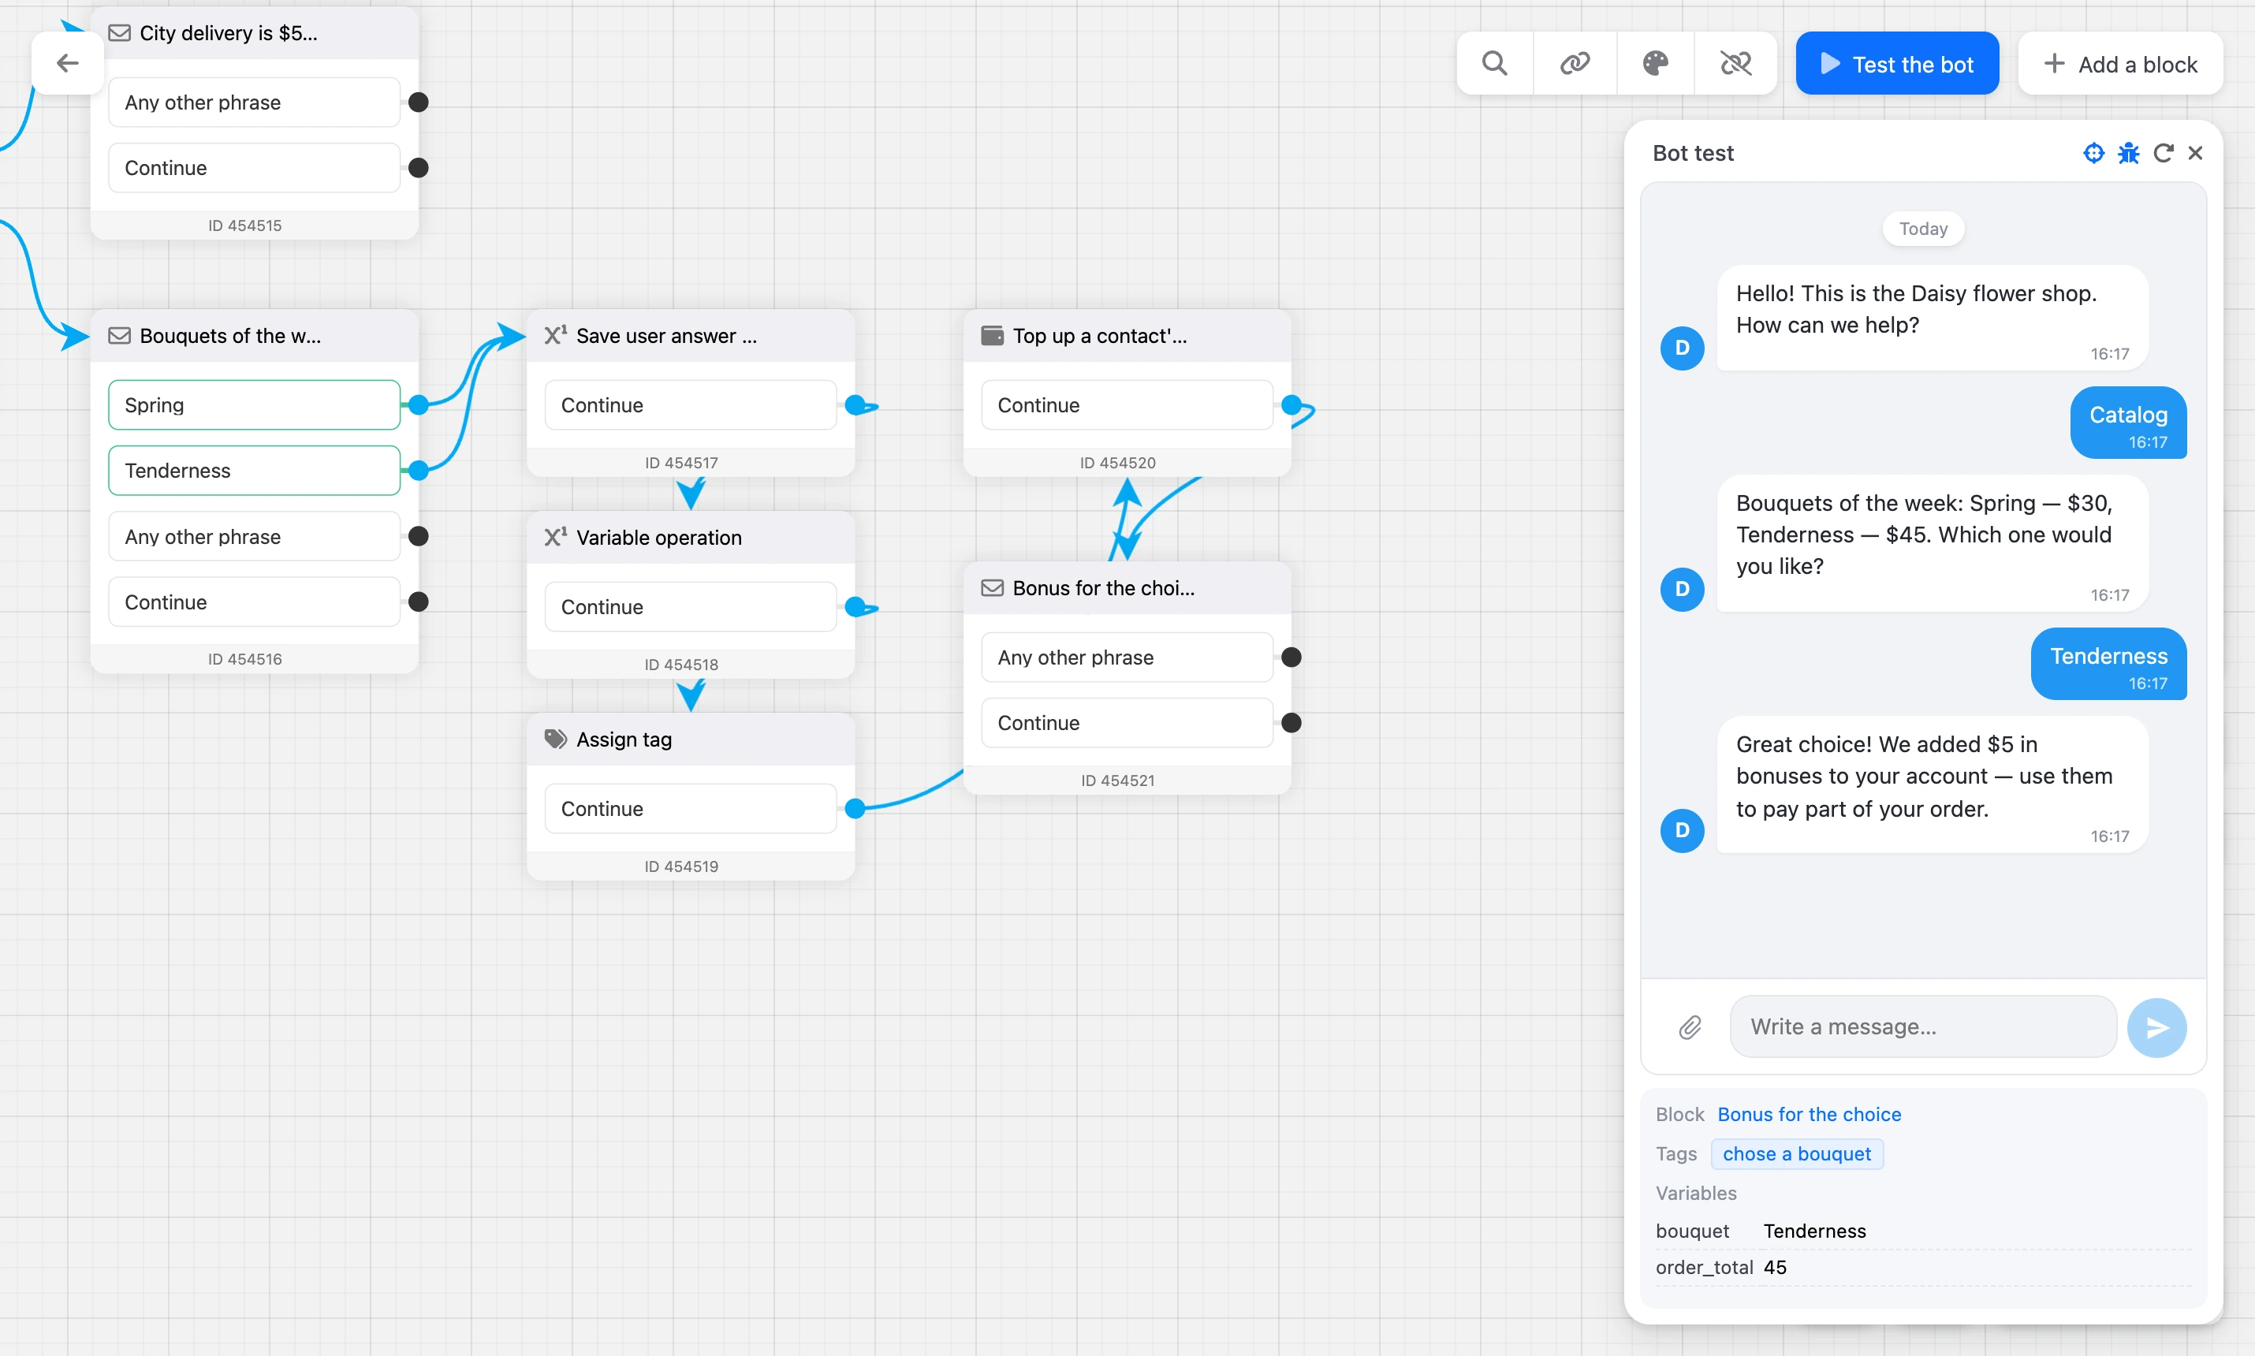Toggle the bug debug icon in Bot test
Screen dimensions: 2255x1356
(x=2128, y=153)
